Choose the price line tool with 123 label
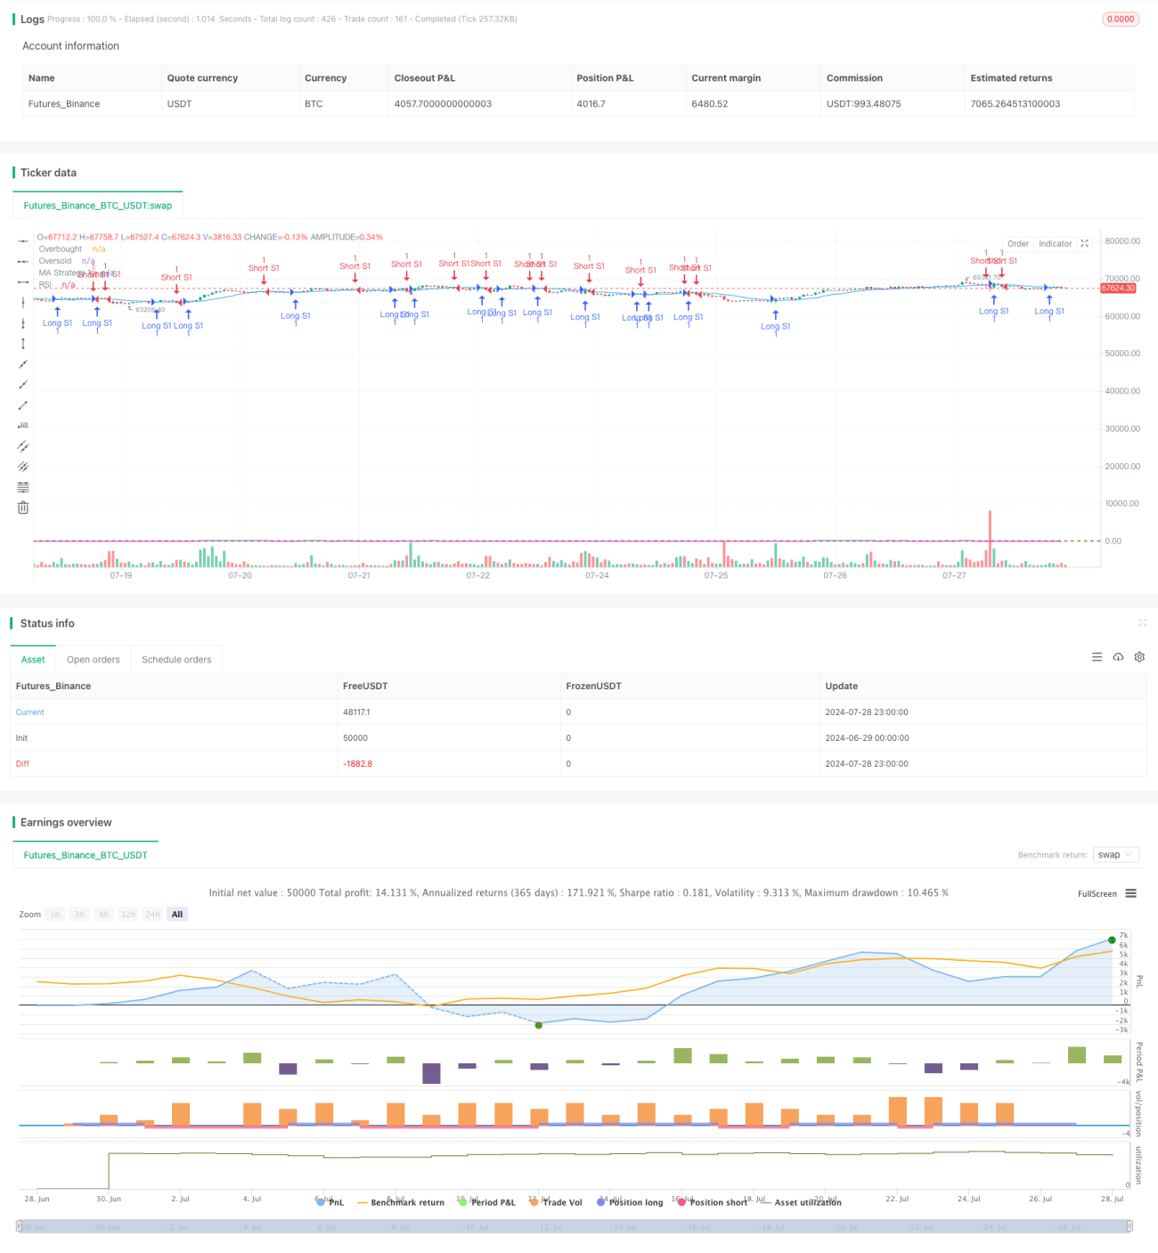Screen dimensions: 1158x1253 pyautogui.click(x=23, y=426)
